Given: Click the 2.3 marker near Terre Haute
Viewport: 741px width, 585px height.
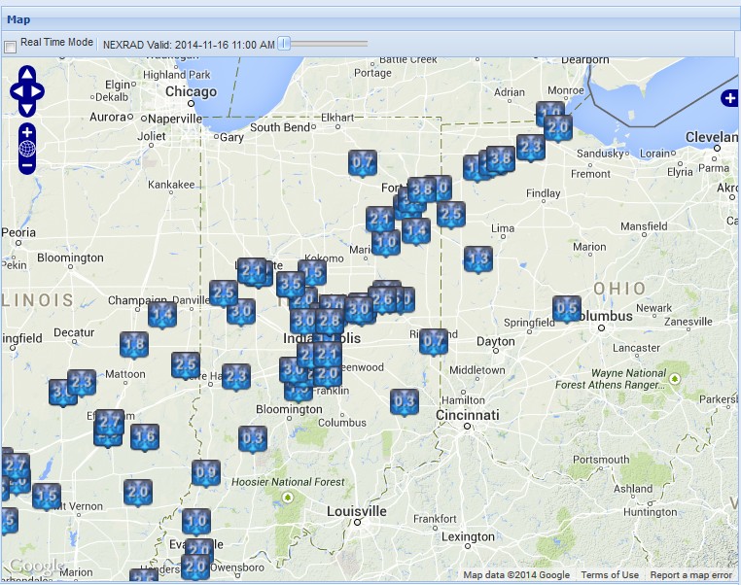Looking at the screenshot, I should (x=236, y=377).
